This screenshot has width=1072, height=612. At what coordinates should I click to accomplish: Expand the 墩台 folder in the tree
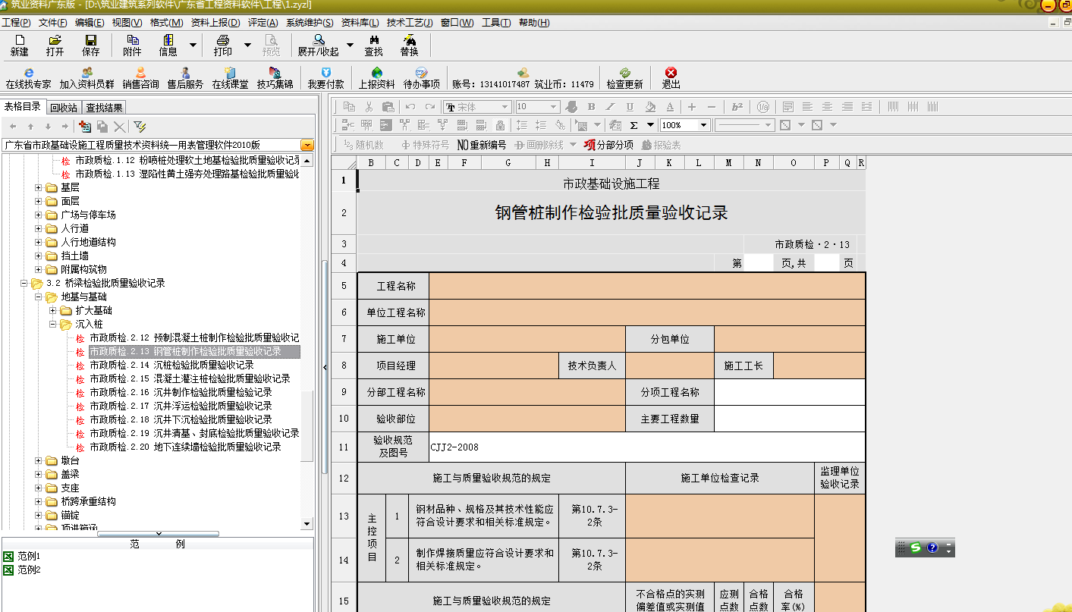[39, 460]
